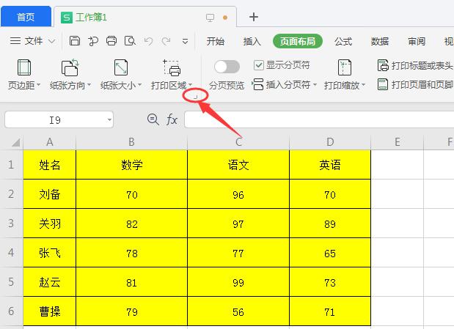Viewport: 454px width, 329px height.
Task: Click 曹操's Chinese score 56
Action: click(238, 311)
